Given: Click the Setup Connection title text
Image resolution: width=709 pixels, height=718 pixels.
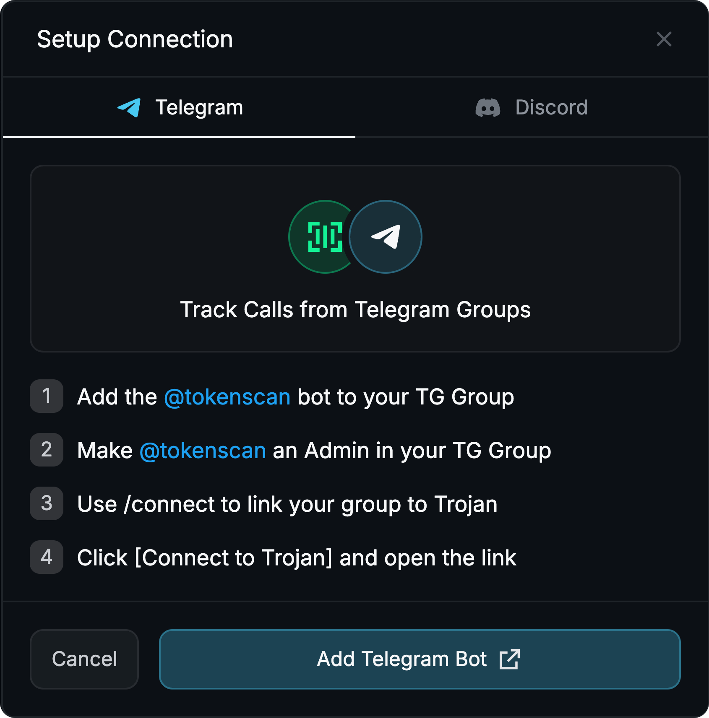Looking at the screenshot, I should 135,39.
